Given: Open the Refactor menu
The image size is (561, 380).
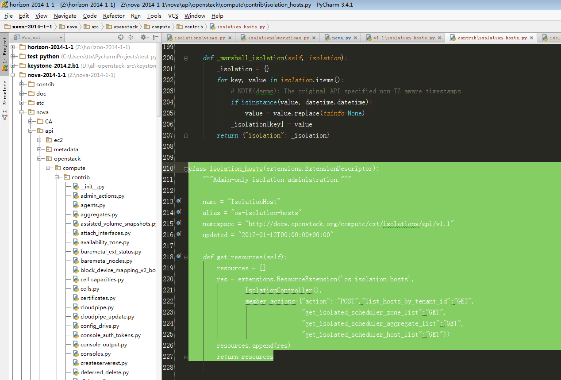Looking at the screenshot, I should [x=114, y=15].
